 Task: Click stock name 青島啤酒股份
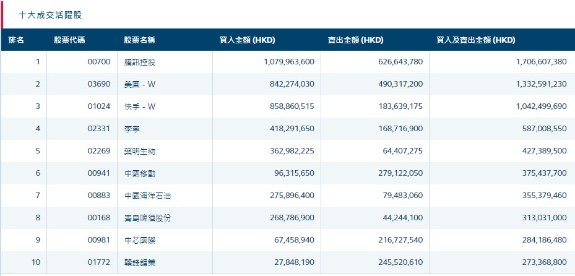(147, 218)
